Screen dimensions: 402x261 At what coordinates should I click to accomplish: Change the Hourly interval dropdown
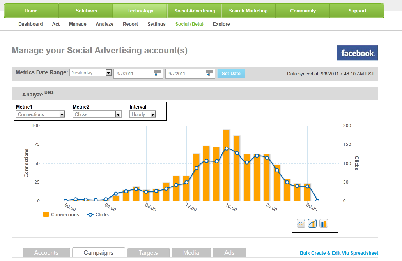(x=152, y=114)
